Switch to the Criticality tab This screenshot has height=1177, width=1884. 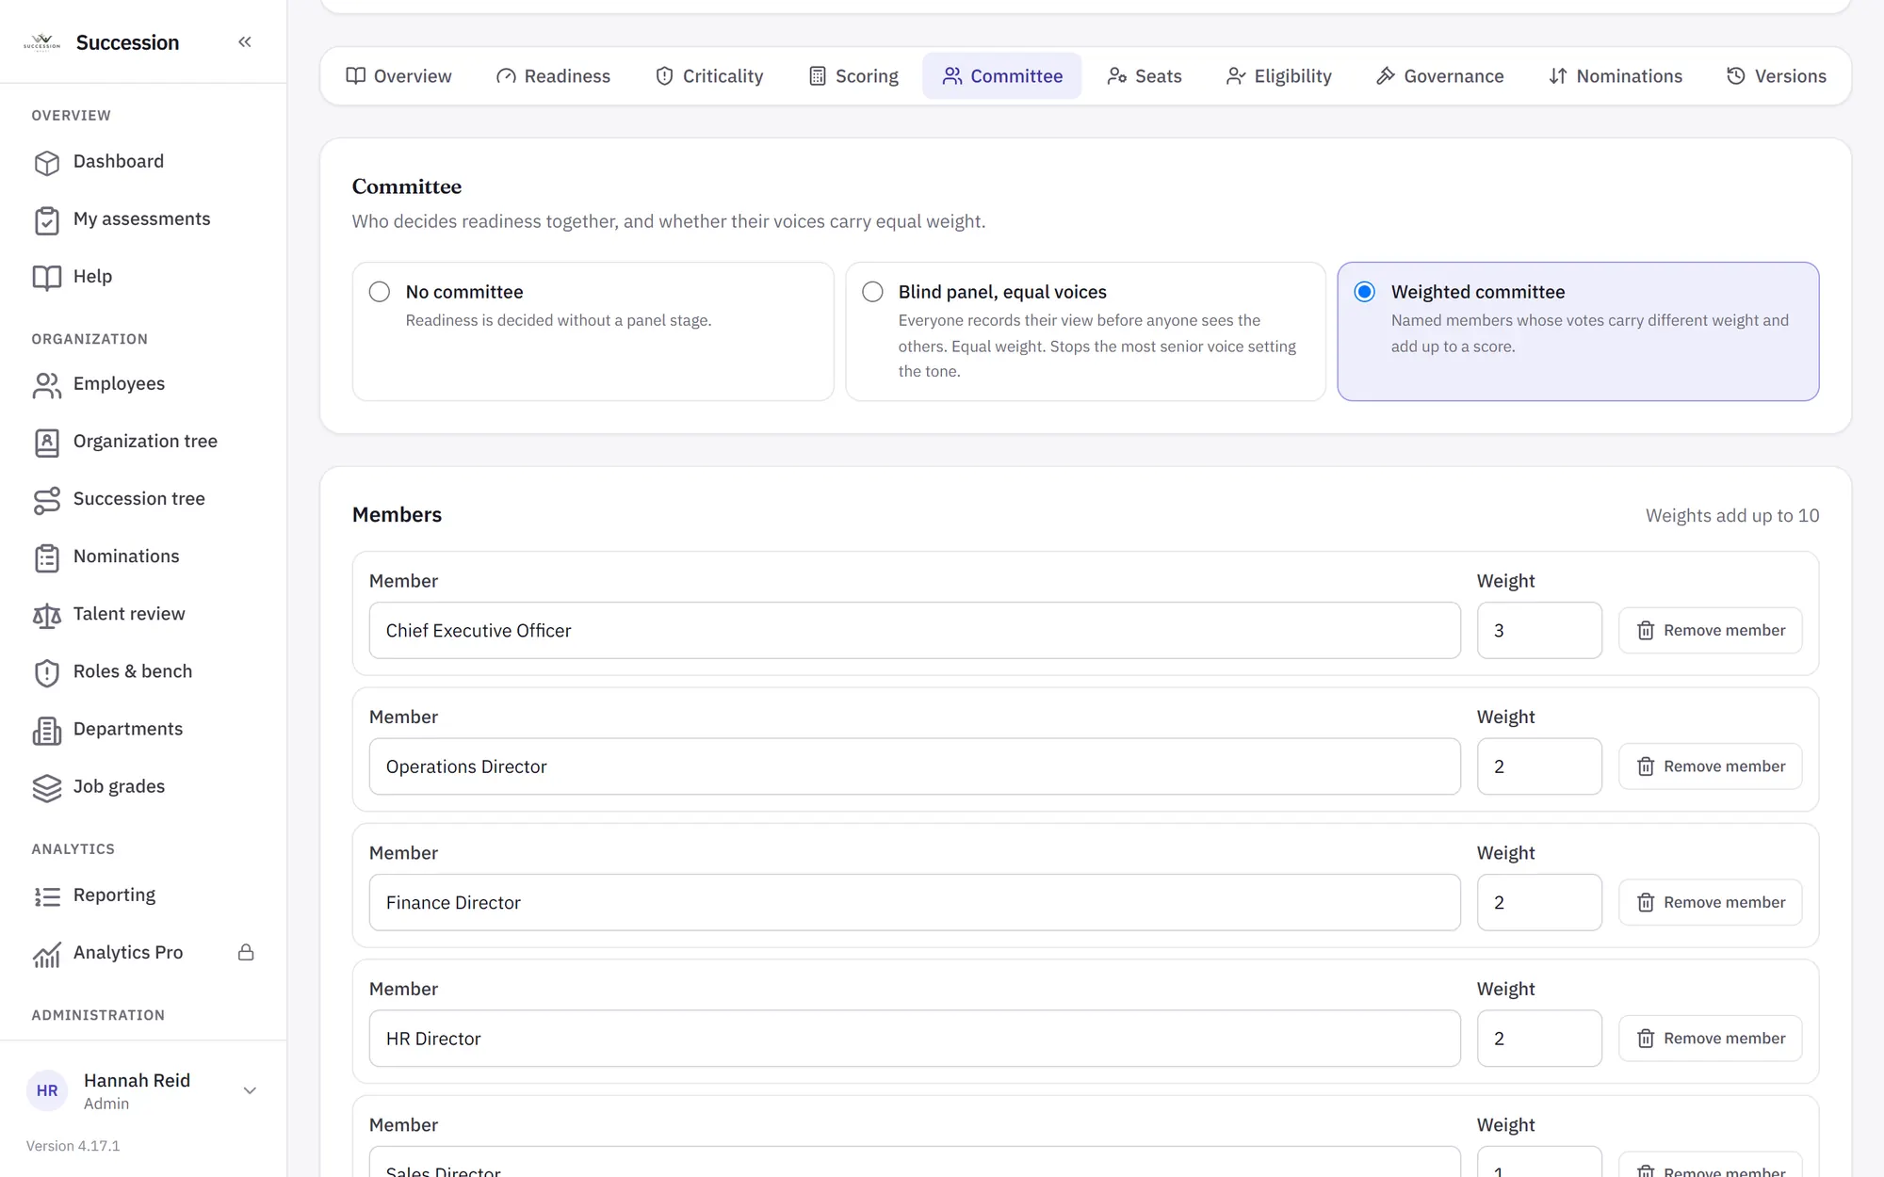[x=709, y=76]
